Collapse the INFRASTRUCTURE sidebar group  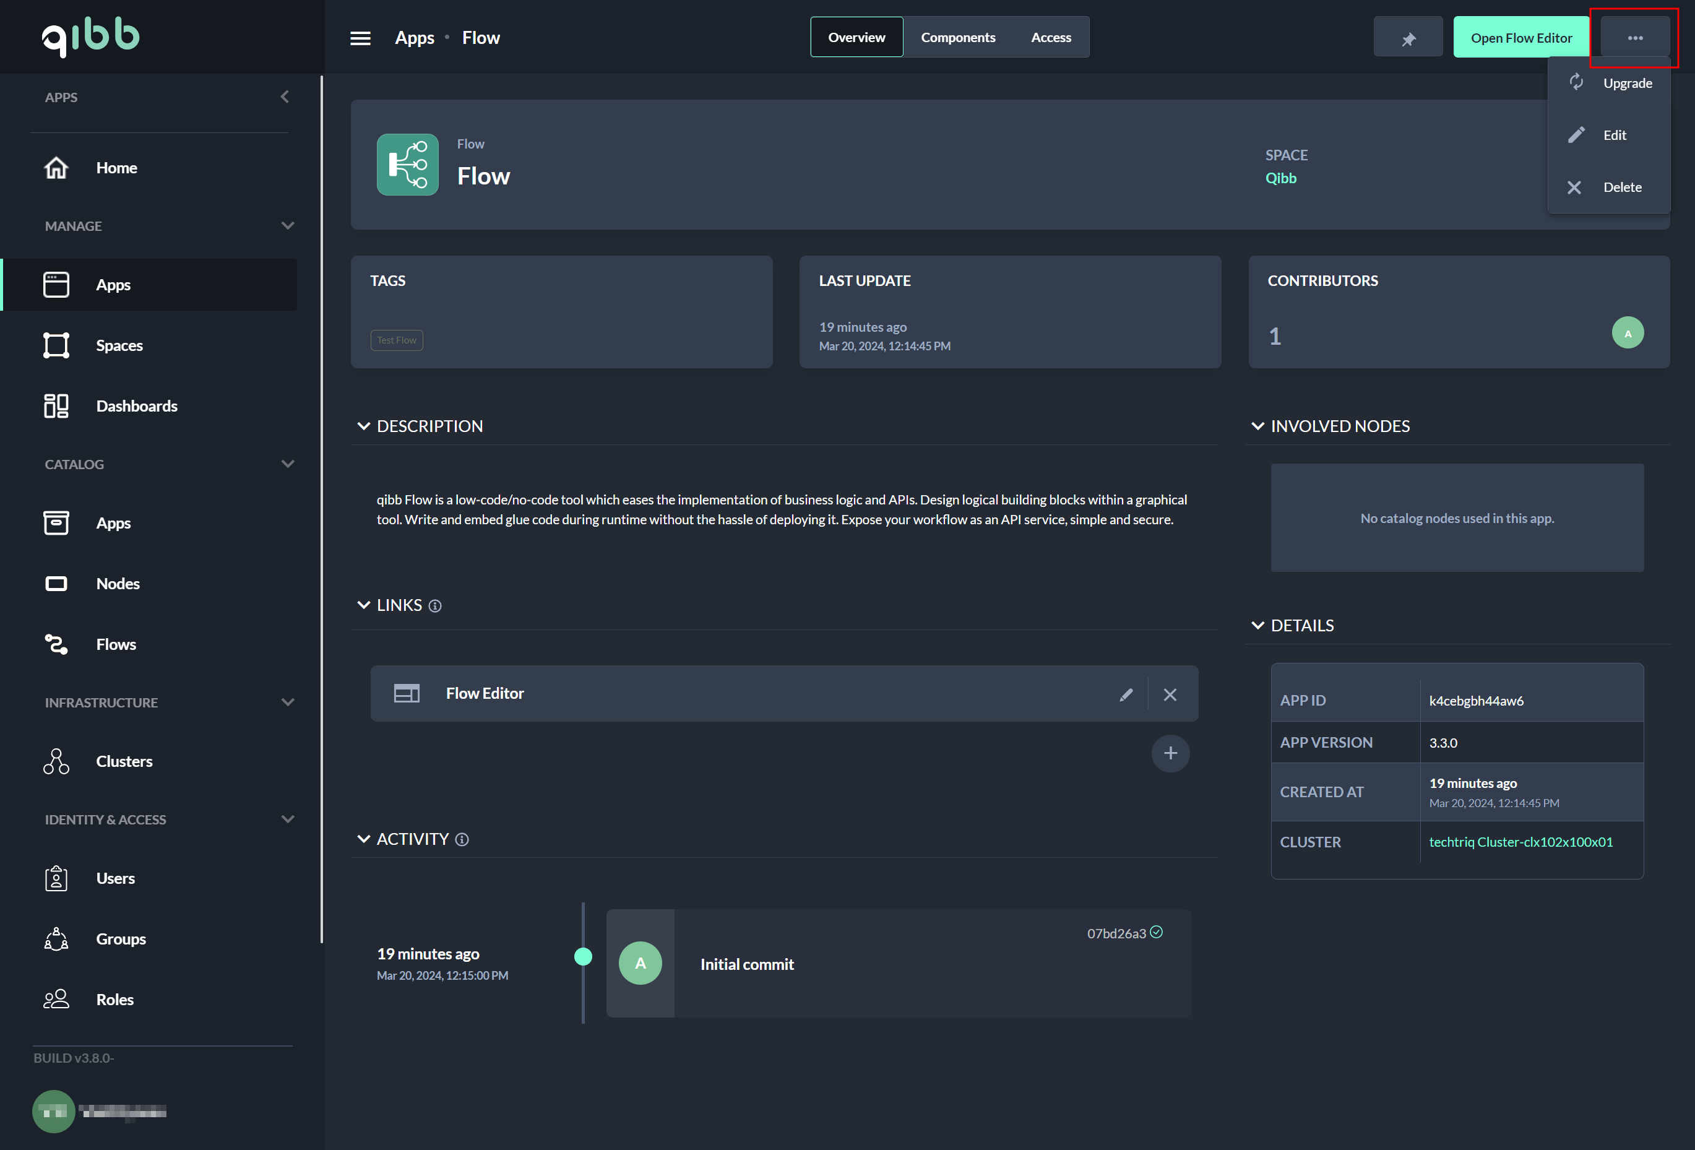[287, 702]
